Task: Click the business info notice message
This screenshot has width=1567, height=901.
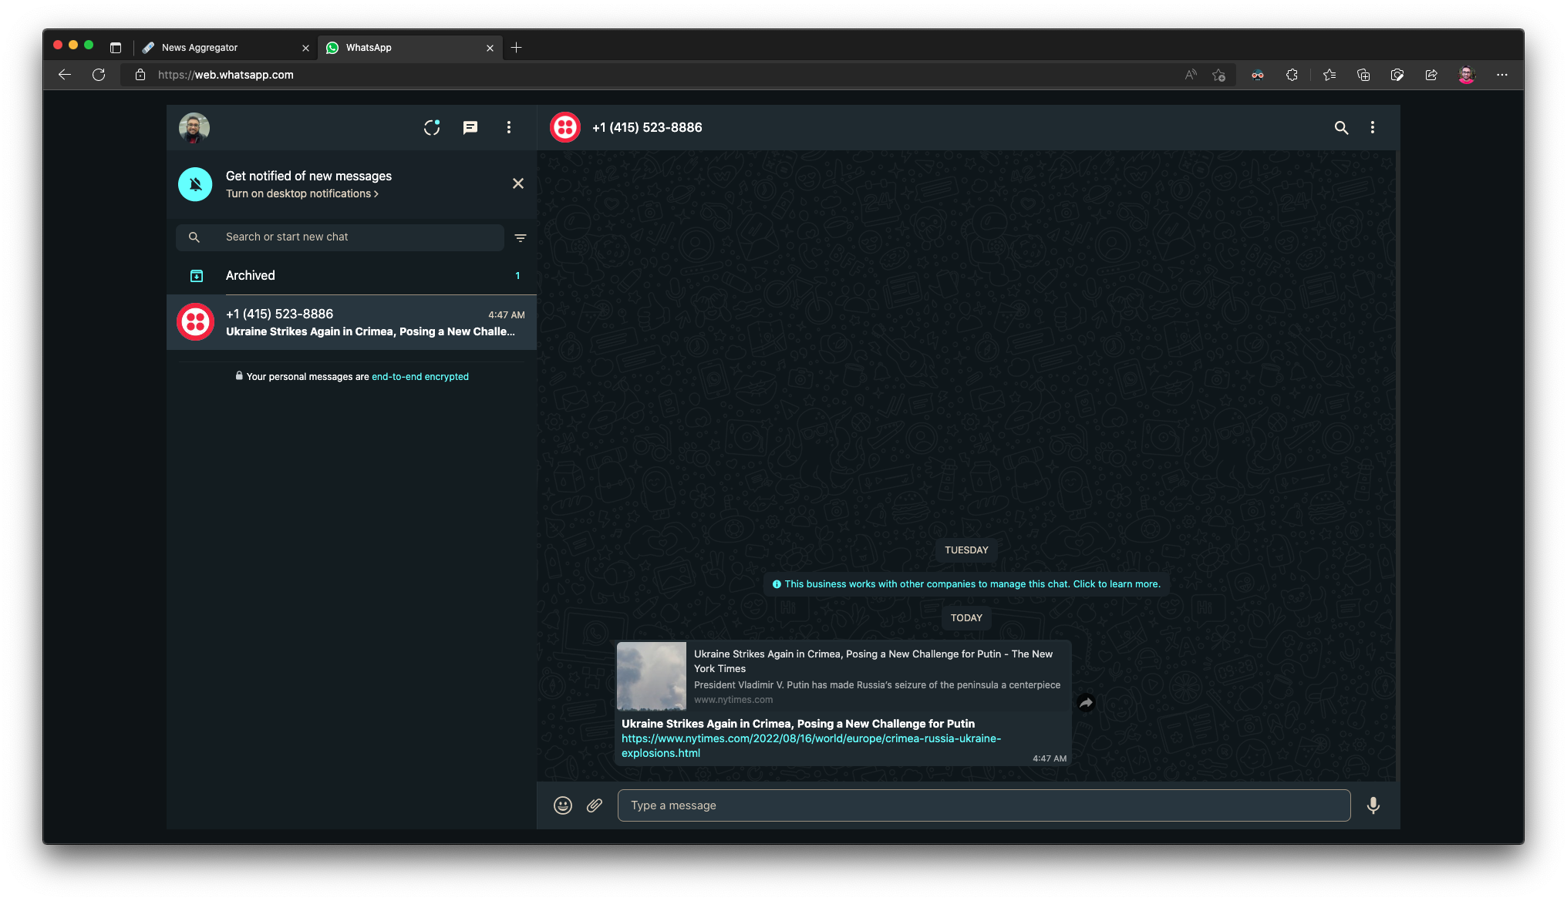Action: 966,584
